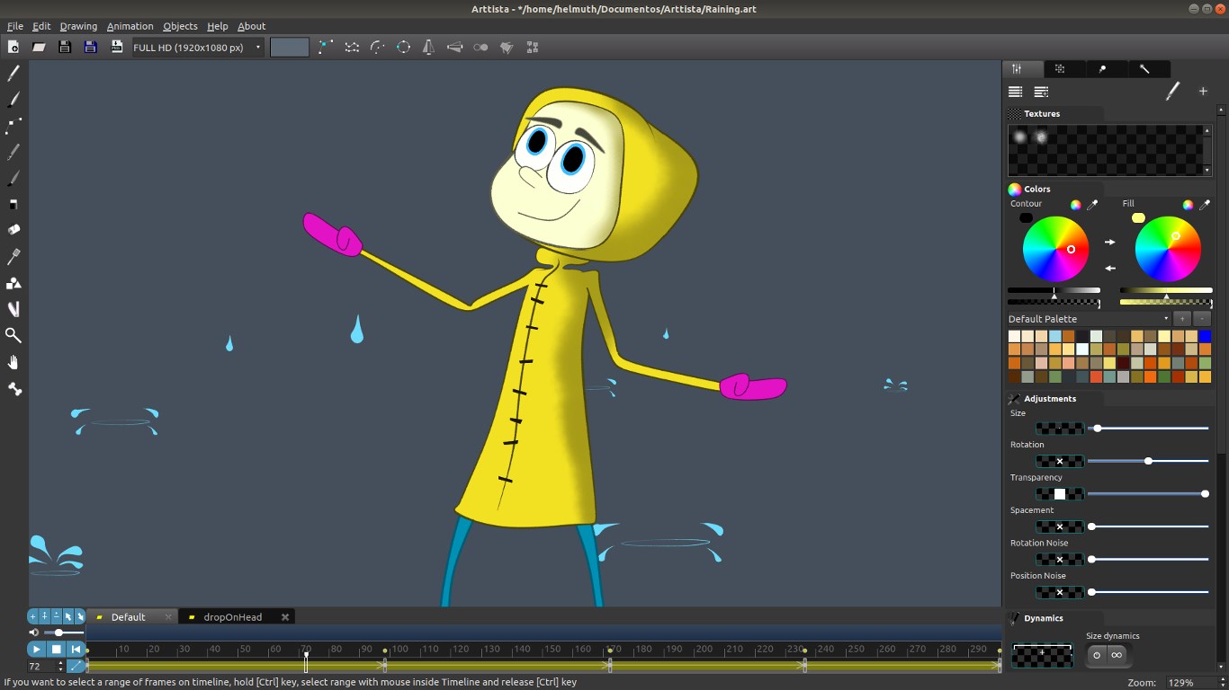
Task: Click the mirror flip icon in the top toolbar
Action: click(427, 47)
